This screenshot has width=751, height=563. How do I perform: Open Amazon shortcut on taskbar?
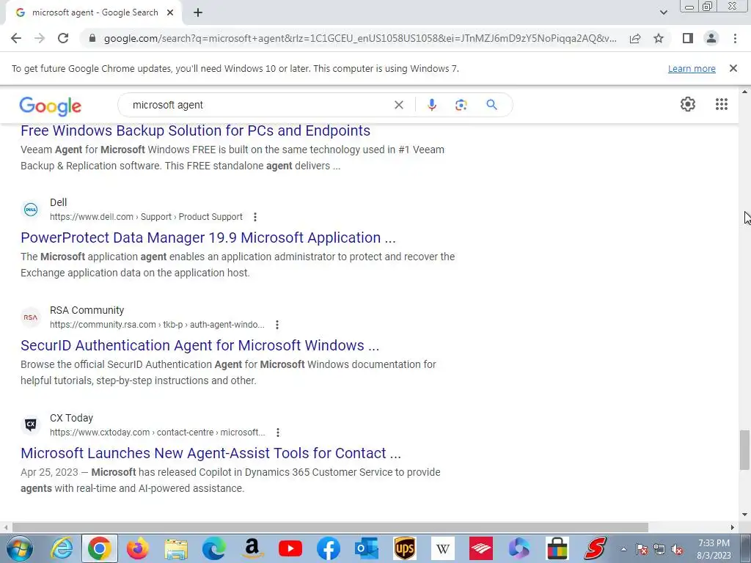tap(252, 548)
